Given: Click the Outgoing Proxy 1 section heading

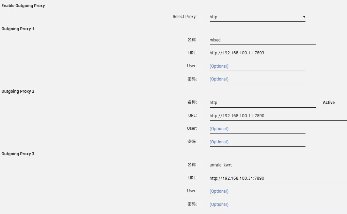Looking at the screenshot, I should tap(18, 29).
